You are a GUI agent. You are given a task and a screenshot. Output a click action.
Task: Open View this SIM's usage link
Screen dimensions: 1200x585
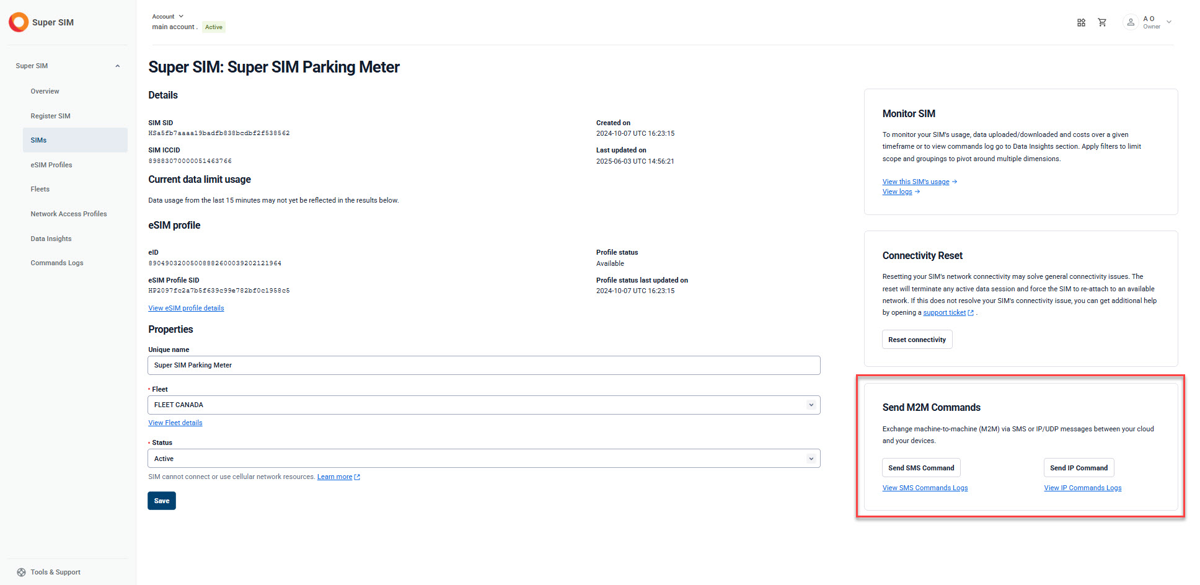click(915, 182)
